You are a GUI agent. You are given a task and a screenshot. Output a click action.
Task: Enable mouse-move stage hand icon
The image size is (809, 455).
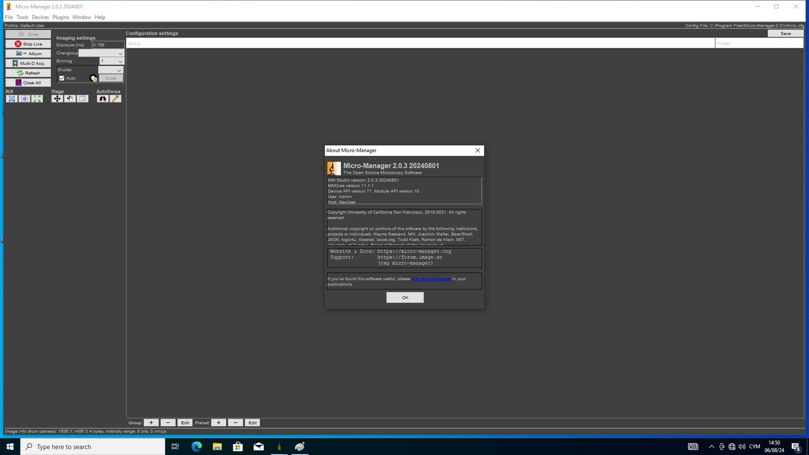70,99
